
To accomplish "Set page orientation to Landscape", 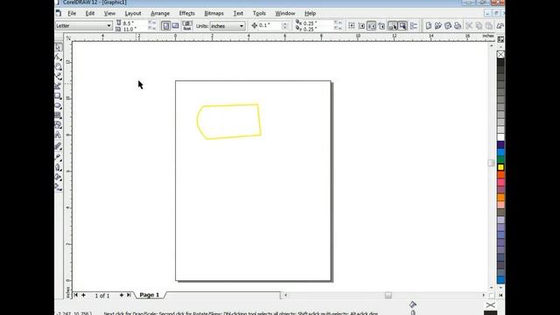I will 175,25.
